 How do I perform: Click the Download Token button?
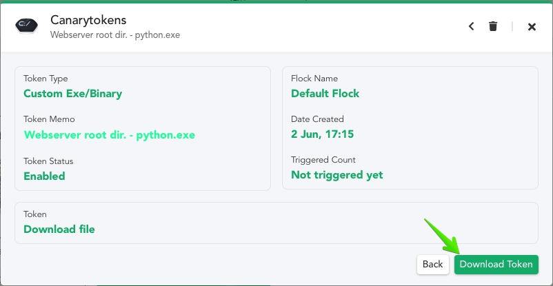[x=496, y=264]
